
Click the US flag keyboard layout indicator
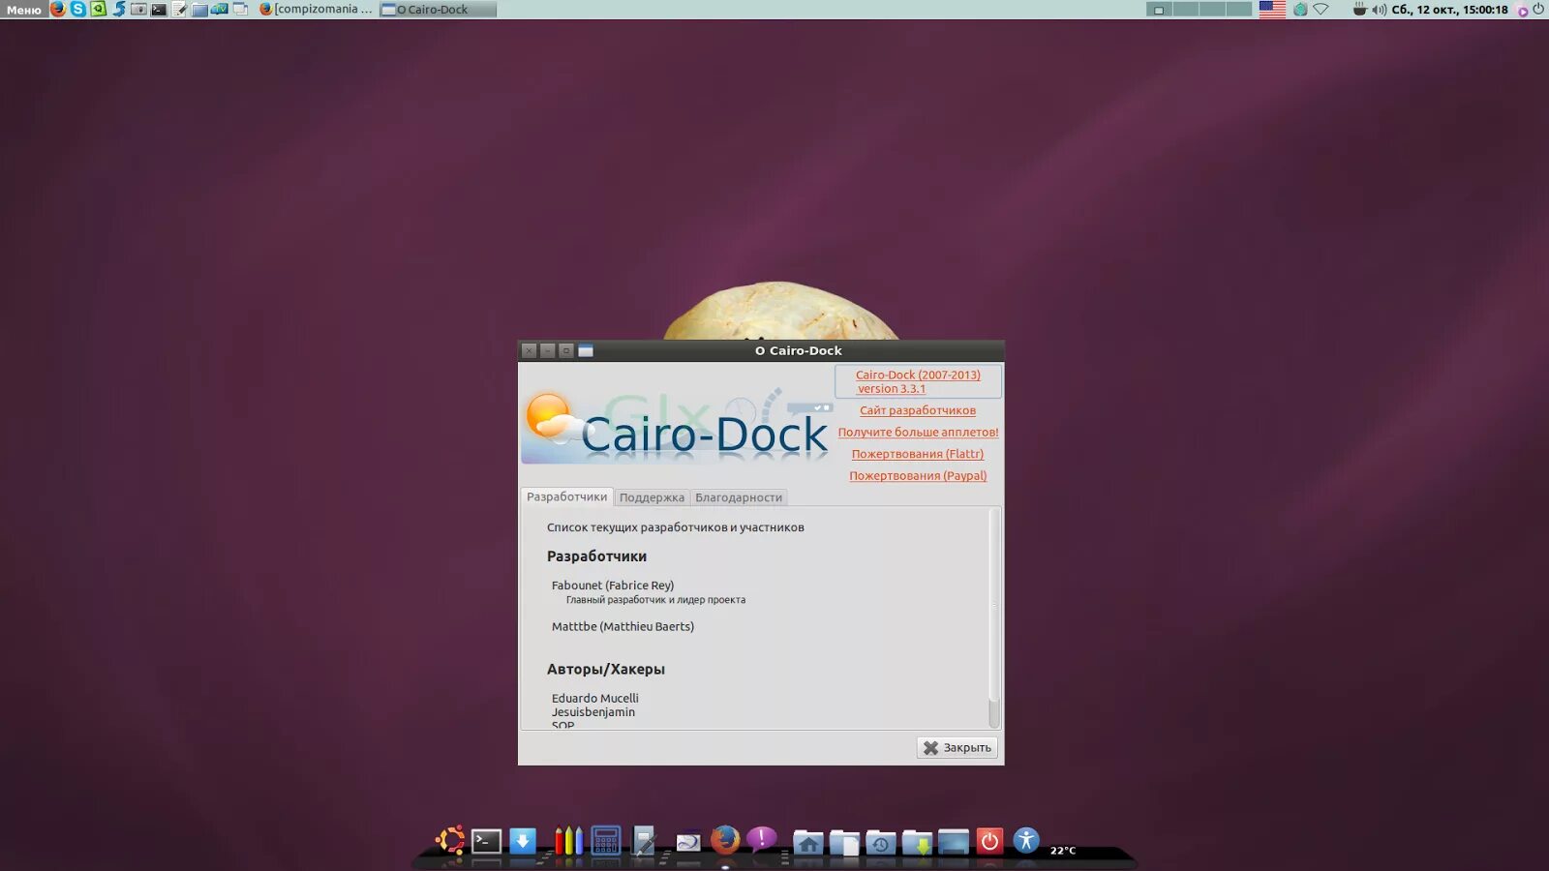(x=1272, y=9)
